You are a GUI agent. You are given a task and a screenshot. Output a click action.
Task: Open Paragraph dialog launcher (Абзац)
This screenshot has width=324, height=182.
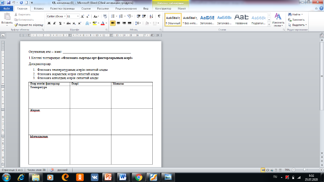pyautogui.click(x=161, y=30)
